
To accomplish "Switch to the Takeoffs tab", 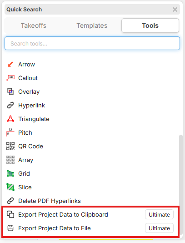I will click(34, 25).
